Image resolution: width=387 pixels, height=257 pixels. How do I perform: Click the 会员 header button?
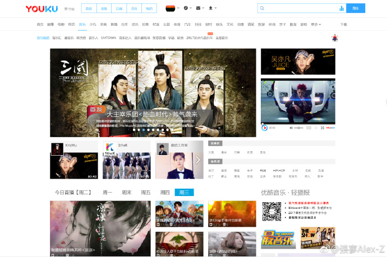(134, 8)
